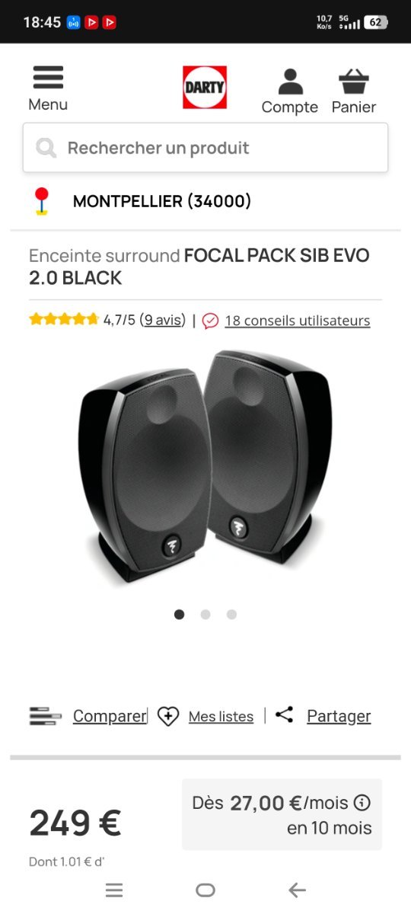This screenshot has width=411, height=914.
Task: Change store MONTPELLIER (34000)
Action: tap(162, 201)
